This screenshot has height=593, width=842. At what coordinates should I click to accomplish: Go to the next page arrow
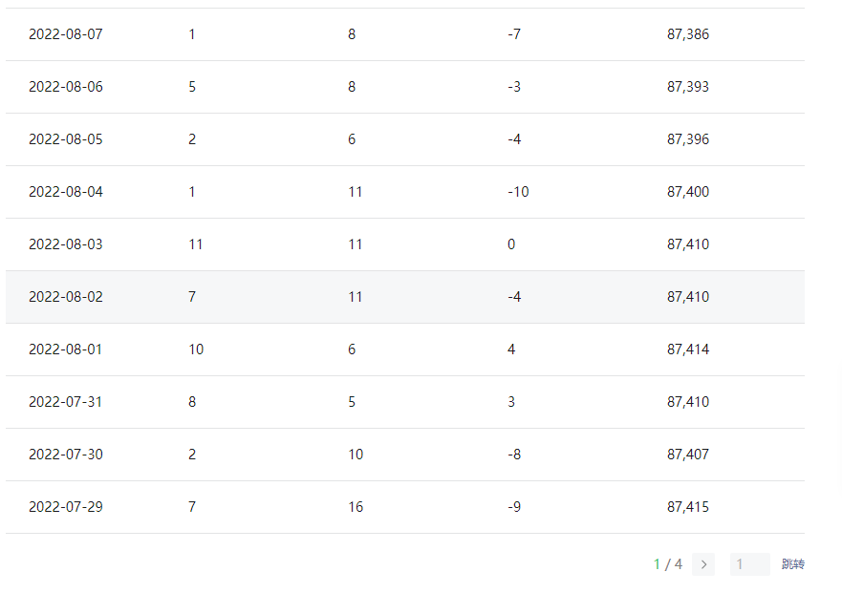pos(703,564)
